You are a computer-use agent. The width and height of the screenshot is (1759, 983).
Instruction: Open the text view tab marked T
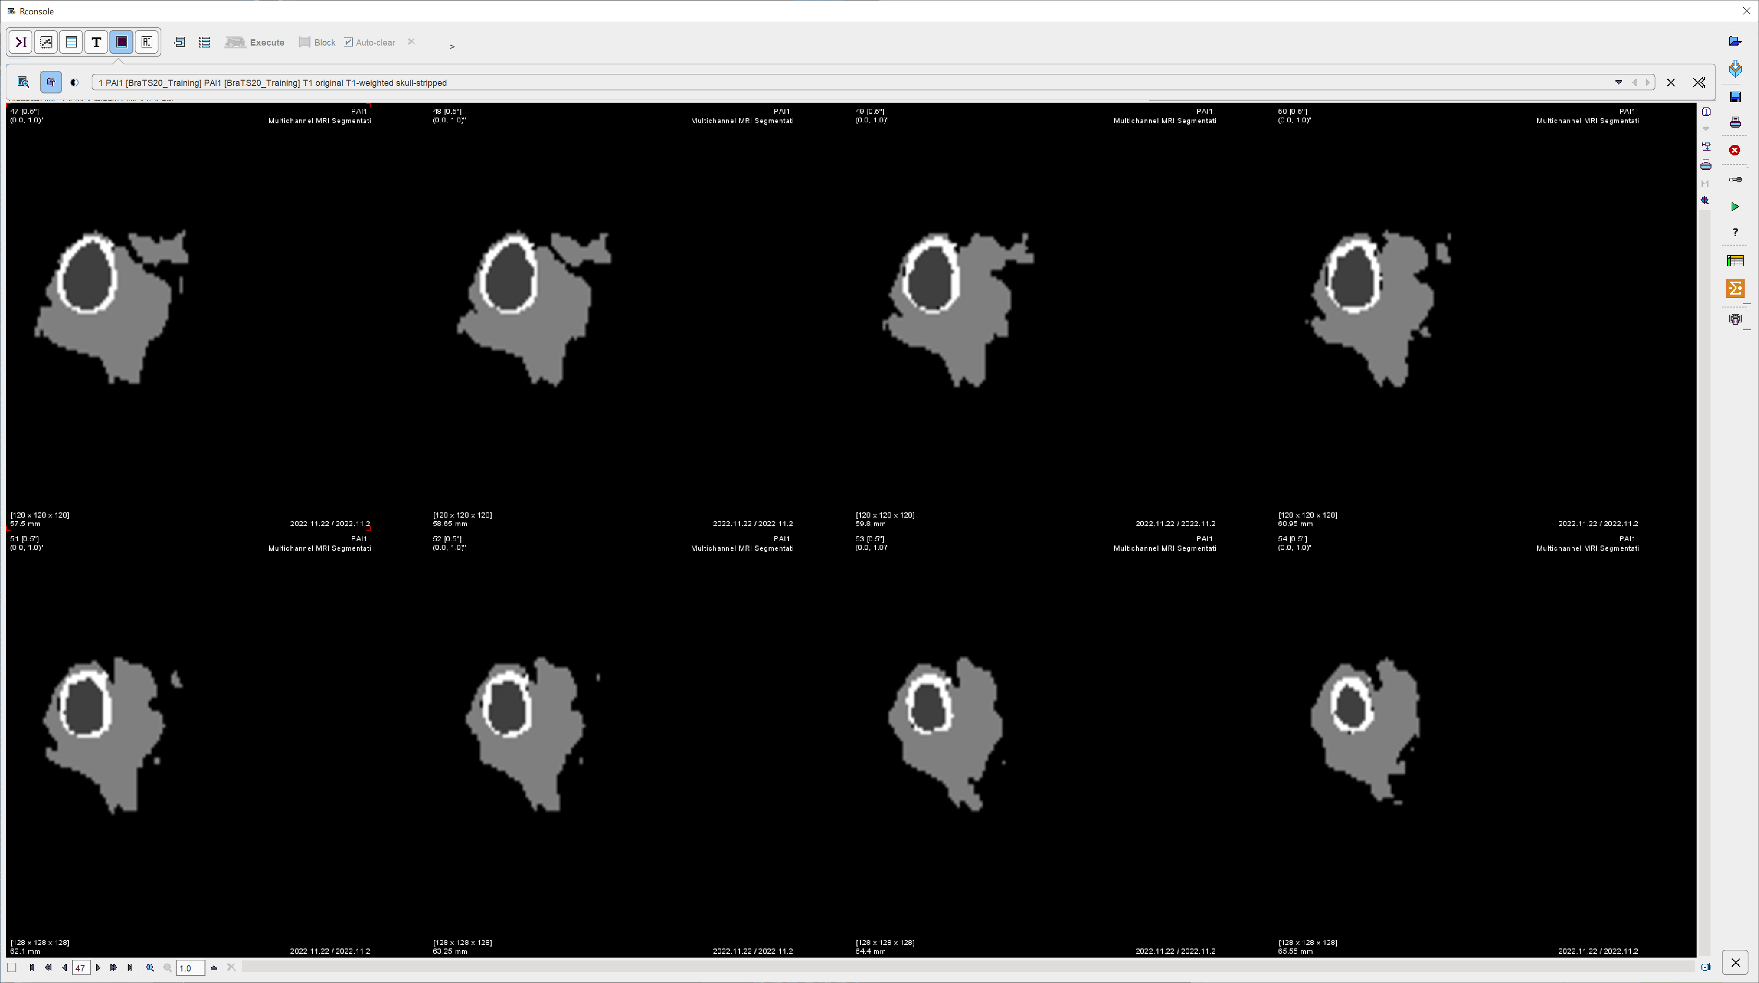tap(96, 42)
